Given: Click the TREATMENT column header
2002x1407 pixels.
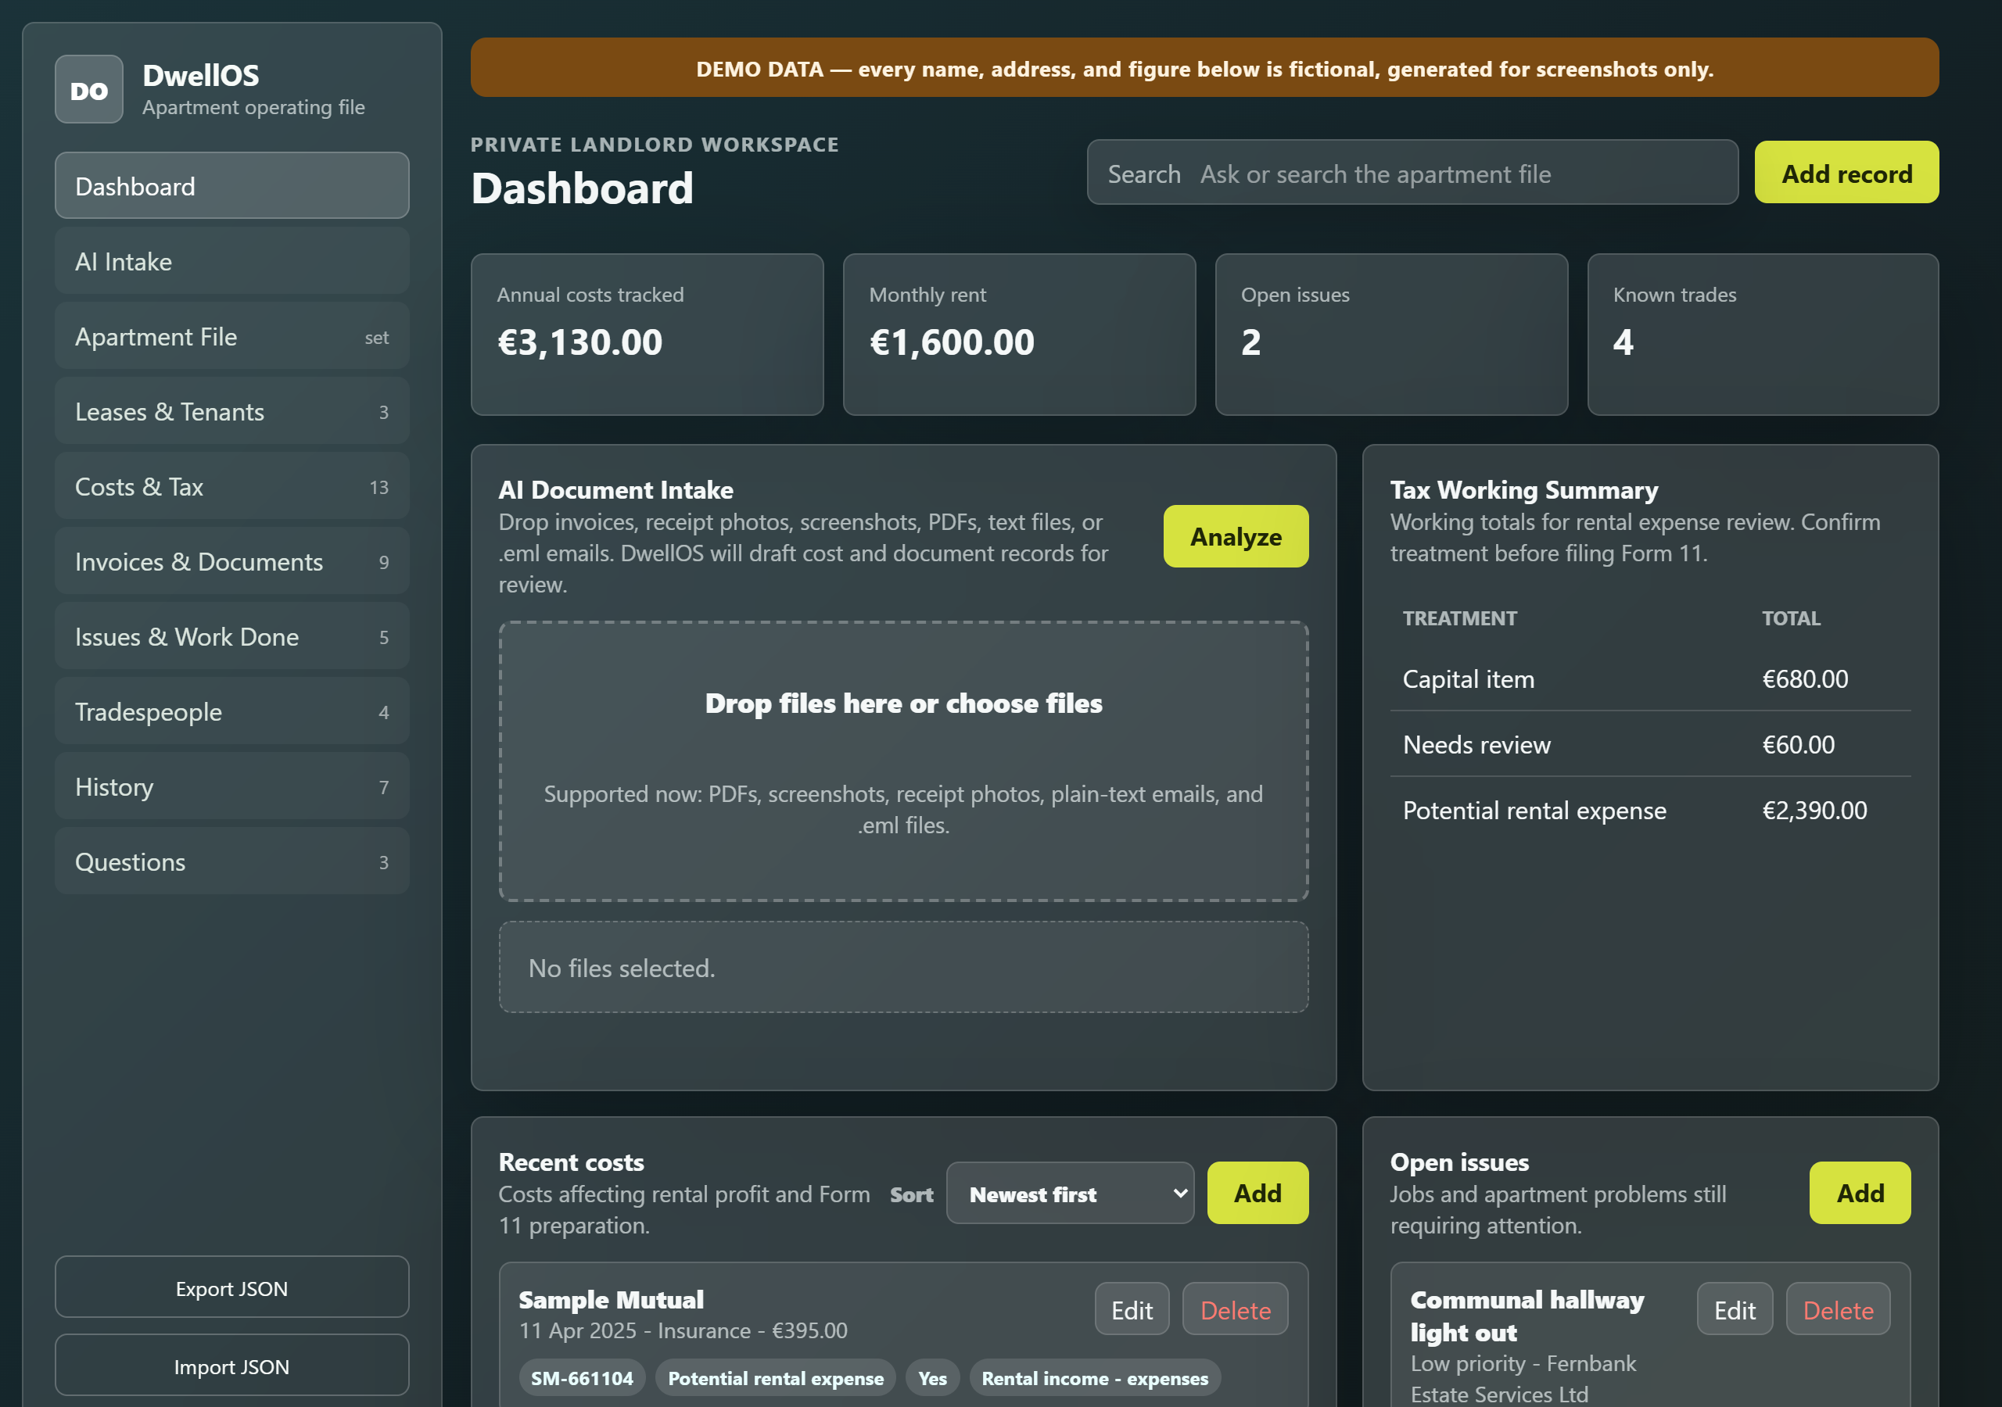Looking at the screenshot, I should (x=1459, y=618).
